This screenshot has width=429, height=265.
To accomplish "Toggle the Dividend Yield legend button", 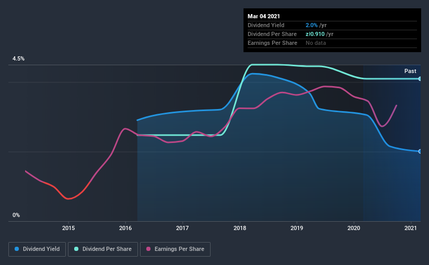I will click(37, 249).
